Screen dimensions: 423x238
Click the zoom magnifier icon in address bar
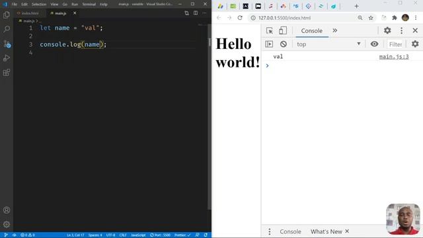(360, 18)
